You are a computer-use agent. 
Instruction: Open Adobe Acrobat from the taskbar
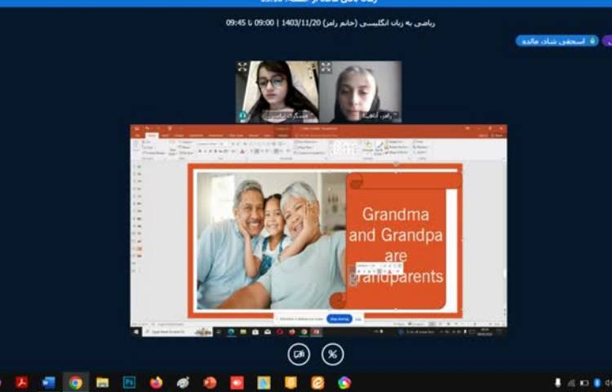(22, 382)
